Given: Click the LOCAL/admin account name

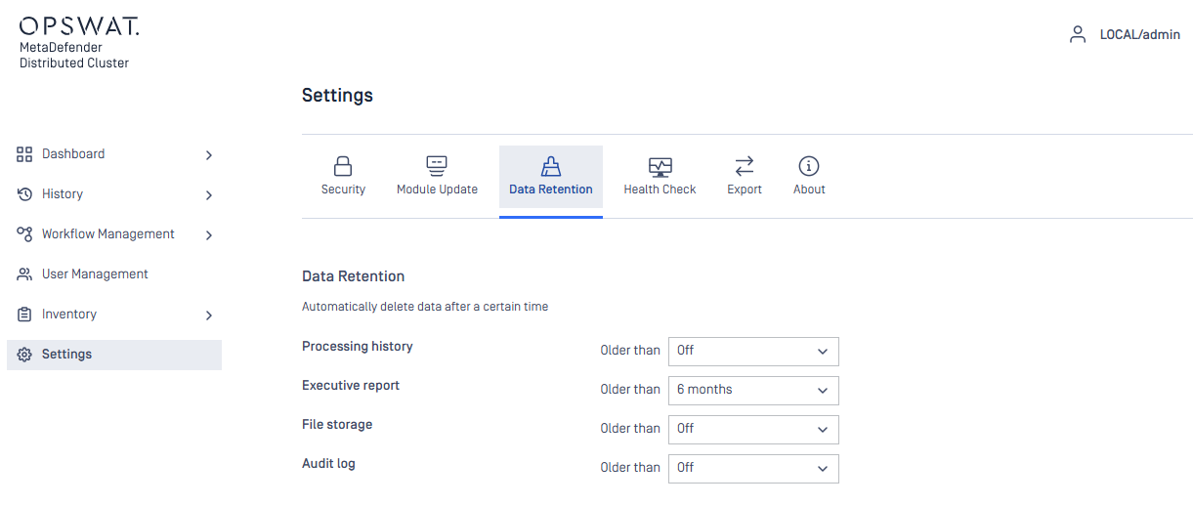Looking at the screenshot, I should click(x=1139, y=35).
